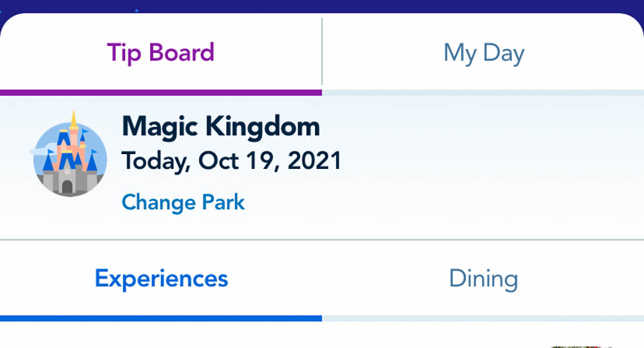Viewport: 644px width, 348px height.
Task: Select the Tip Board tab
Action: (160, 53)
